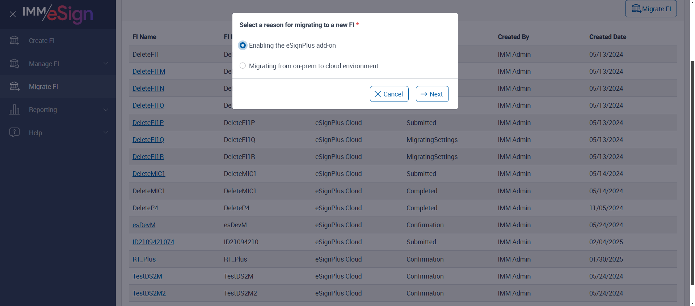Click the IMM eSign logo
695x306 pixels.
pos(58,14)
